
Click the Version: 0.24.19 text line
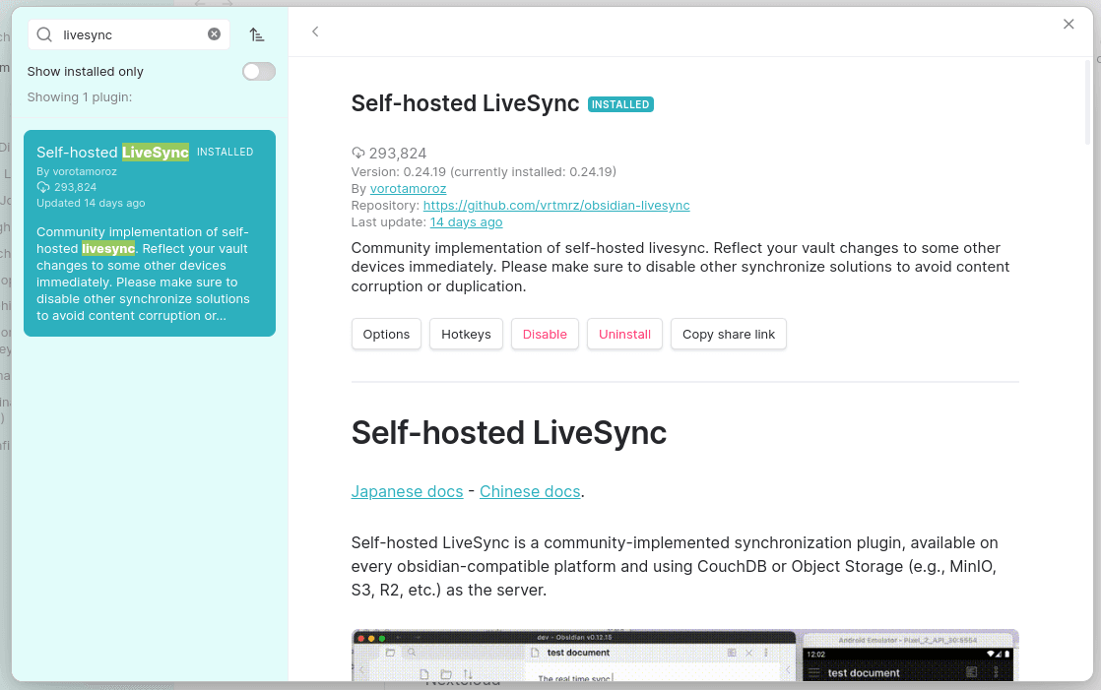pyautogui.click(x=484, y=172)
